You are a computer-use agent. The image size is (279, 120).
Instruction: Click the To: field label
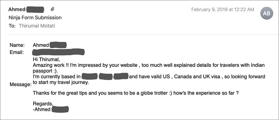coord(12,26)
